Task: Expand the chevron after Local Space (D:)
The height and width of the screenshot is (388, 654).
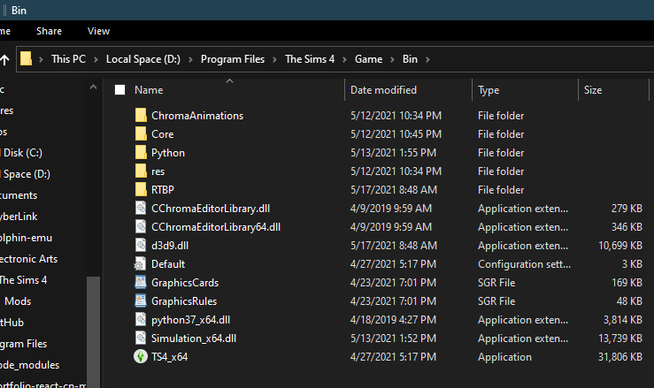Action: coord(190,59)
